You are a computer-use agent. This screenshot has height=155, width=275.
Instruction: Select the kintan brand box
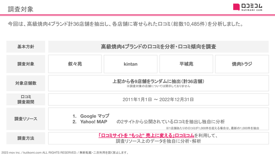[x=130, y=64]
